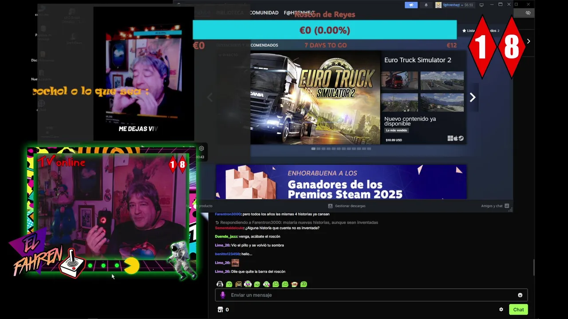Click username Farentron3000 in chat
Viewport: 568px width, 319px height.
coord(228,214)
